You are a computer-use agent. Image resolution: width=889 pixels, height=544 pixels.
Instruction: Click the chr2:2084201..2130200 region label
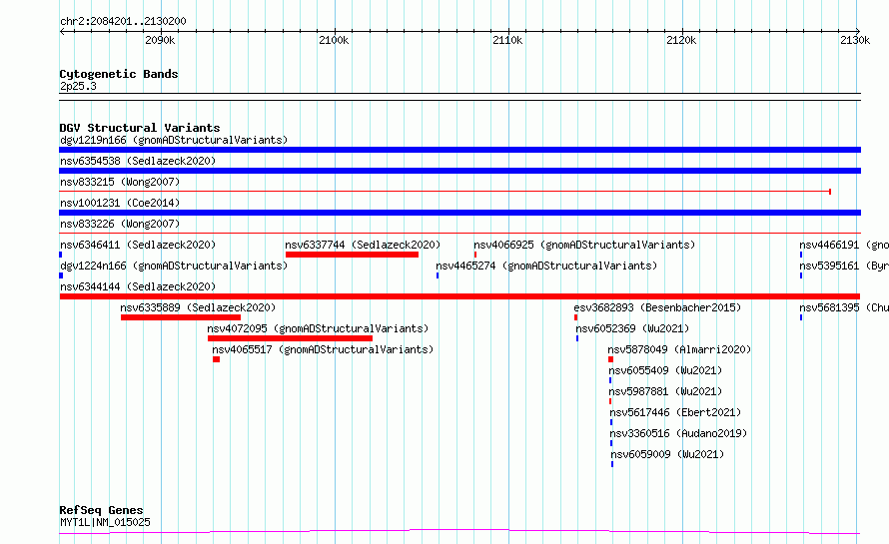click(x=123, y=21)
